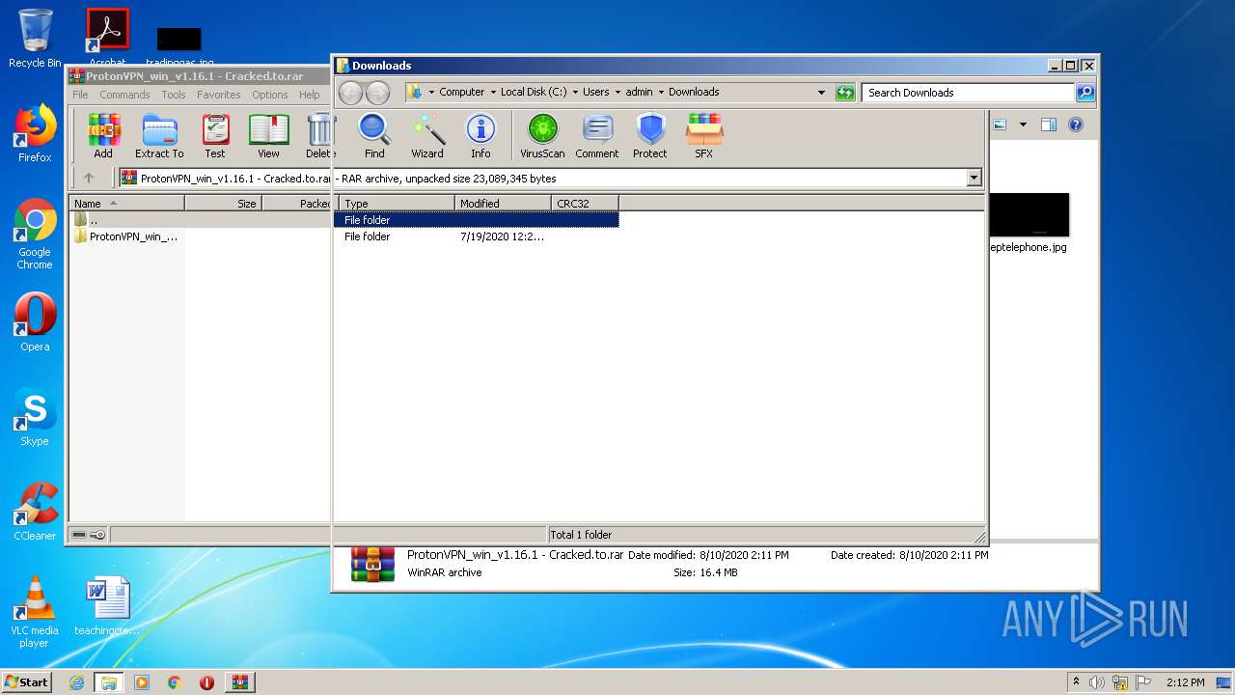The image size is (1235, 695).
Task: Sort by the Modified column header
Action: 503,204
